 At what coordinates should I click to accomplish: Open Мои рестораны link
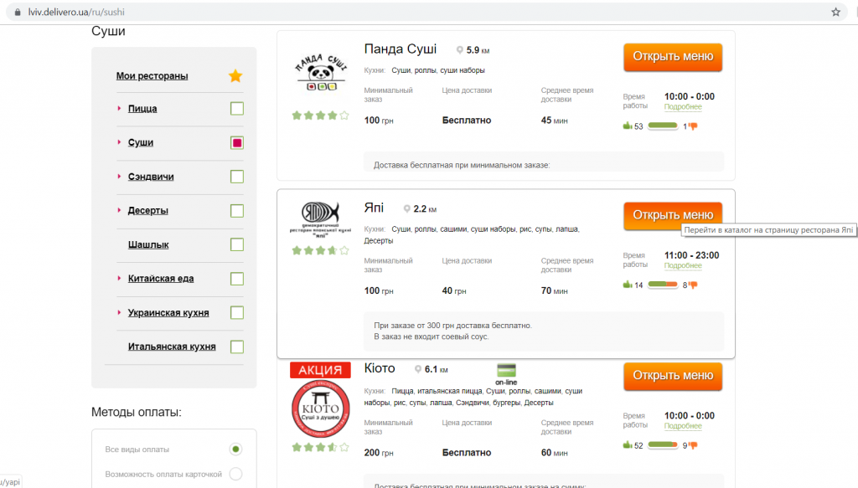coord(152,76)
